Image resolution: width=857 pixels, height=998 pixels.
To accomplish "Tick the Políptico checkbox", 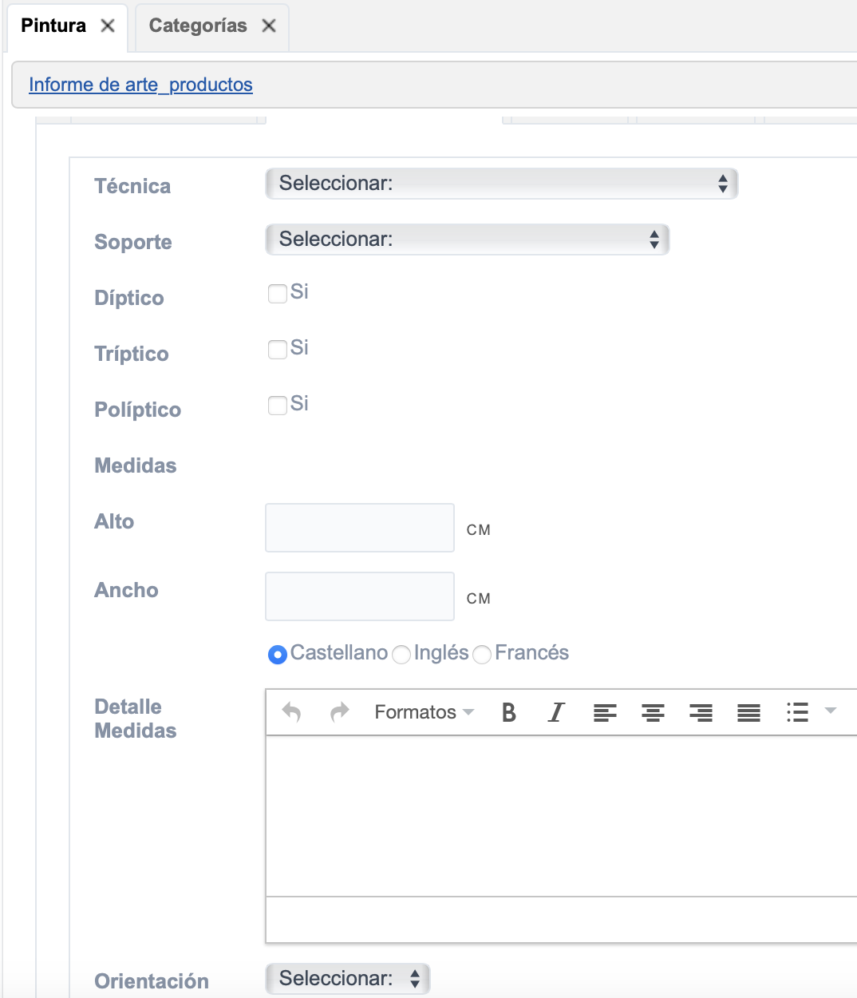I will click(x=278, y=406).
